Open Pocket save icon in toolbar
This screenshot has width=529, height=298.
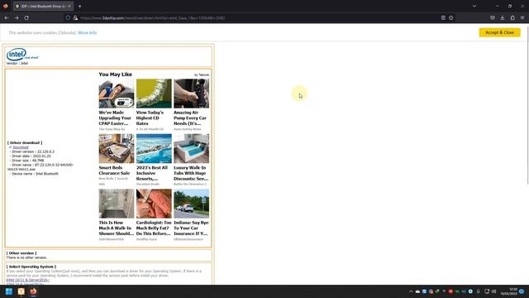point(493,18)
